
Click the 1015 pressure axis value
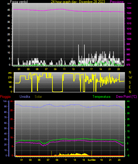(x=129, y=23)
